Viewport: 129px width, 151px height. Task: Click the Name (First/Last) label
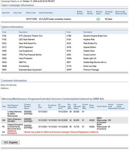(9, 85)
